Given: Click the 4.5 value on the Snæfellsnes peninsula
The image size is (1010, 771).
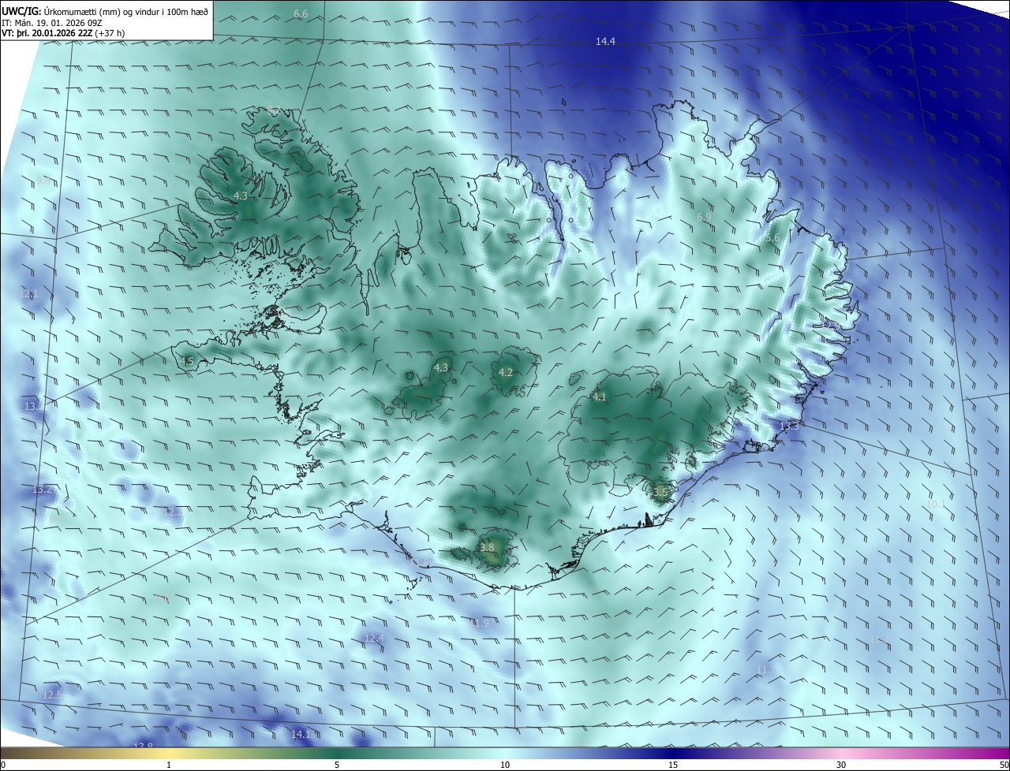Looking at the screenshot, I should coord(186,362).
